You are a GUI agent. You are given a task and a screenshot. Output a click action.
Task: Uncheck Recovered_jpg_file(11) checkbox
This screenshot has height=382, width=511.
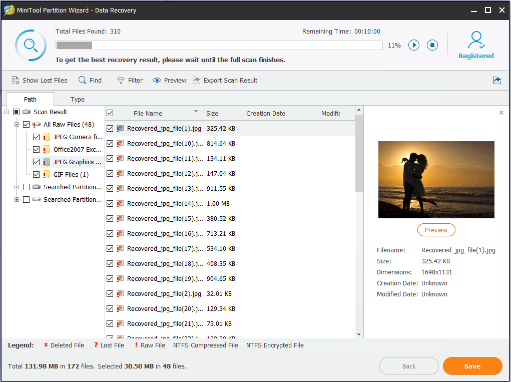pyautogui.click(x=110, y=158)
